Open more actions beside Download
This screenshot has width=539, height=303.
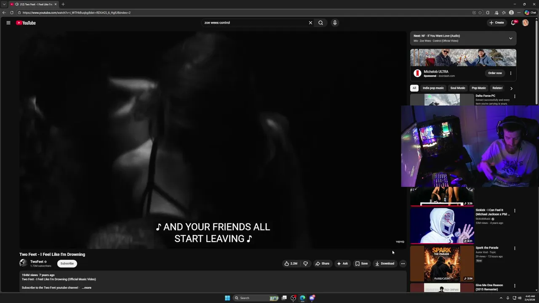coord(403,263)
